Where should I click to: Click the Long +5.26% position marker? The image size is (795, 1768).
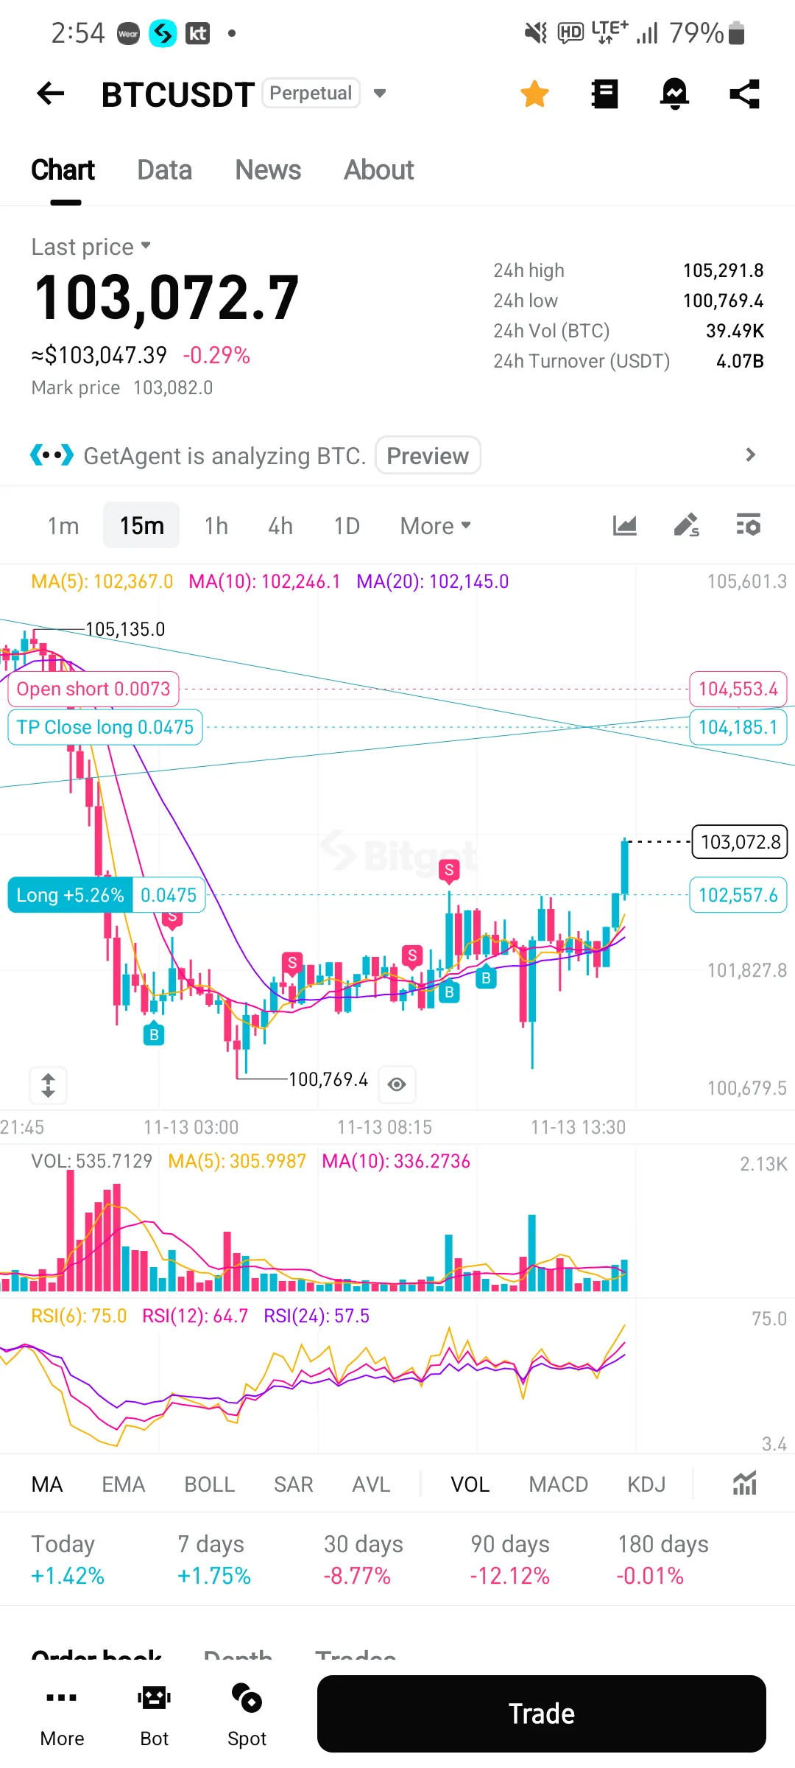pos(71,895)
